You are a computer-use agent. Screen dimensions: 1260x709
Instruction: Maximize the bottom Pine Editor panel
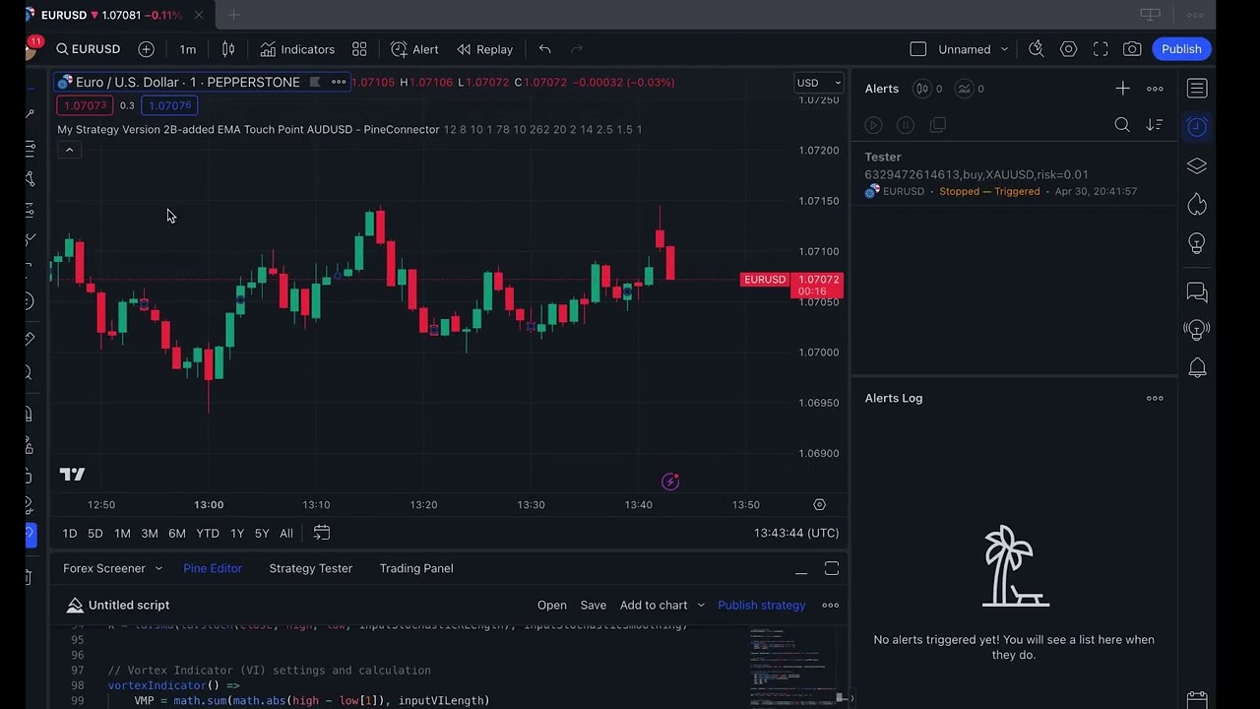[832, 569]
